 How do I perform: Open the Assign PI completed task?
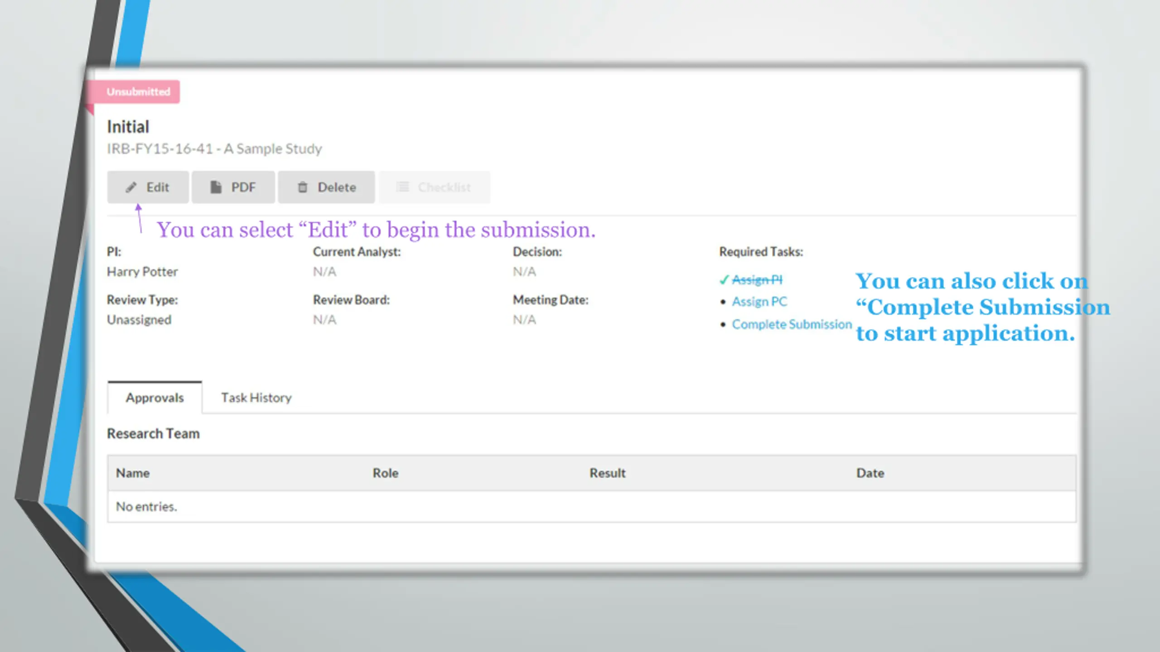click(757, 280)
